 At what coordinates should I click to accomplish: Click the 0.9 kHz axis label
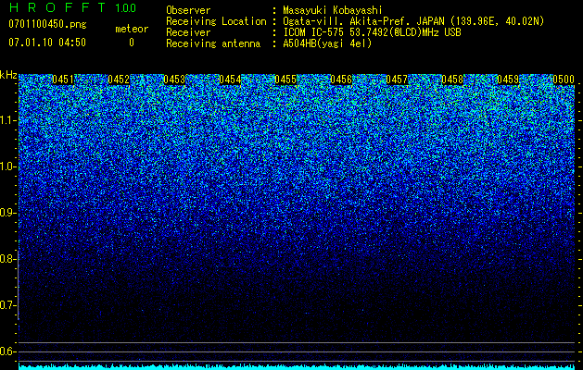pyautogui.click(x=7, y=213)
